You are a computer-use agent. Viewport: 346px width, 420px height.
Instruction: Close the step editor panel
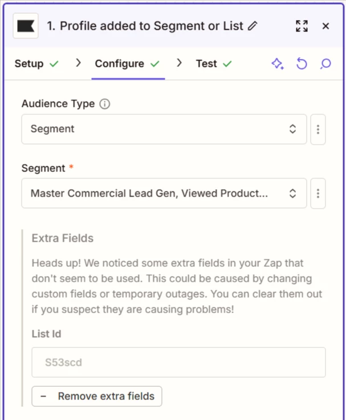click(x=326, y=26)
